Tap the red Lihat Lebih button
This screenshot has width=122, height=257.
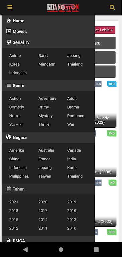click(105, 30)
